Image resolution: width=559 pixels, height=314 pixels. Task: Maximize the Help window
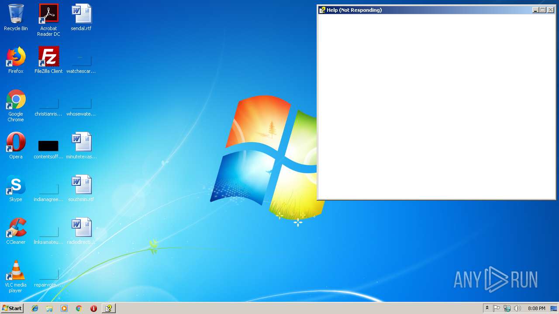click(542, 10)
